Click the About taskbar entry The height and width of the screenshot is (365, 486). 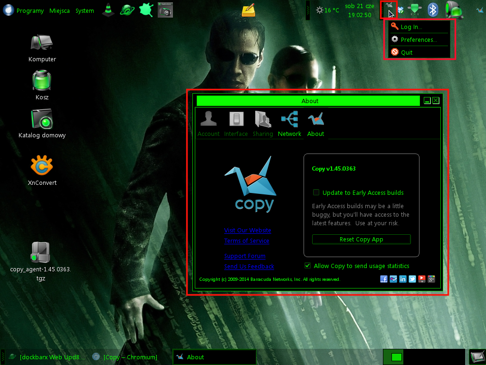point(214,357)
